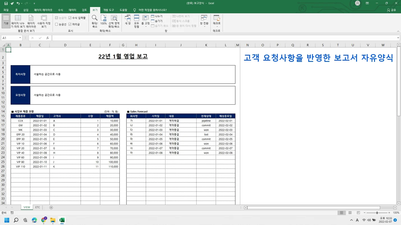
Task: Click the vertical scrollbar thumb
Action: pos(399,81)
